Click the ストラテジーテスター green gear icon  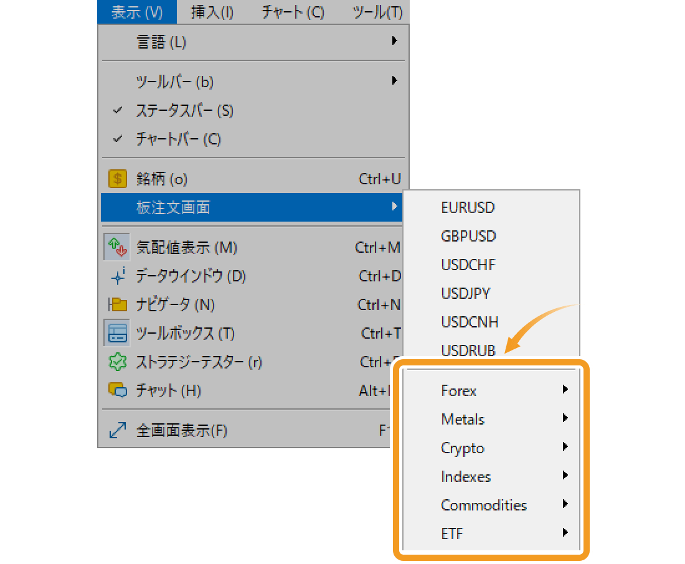point(118,362)
